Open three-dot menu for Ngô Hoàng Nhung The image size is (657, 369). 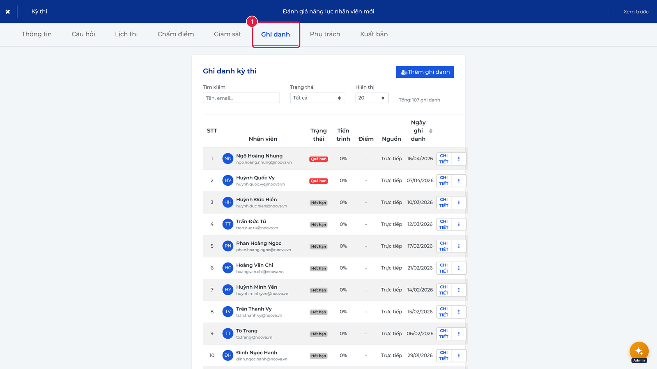(459, 159)
